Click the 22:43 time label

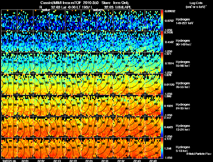[137, 161]
